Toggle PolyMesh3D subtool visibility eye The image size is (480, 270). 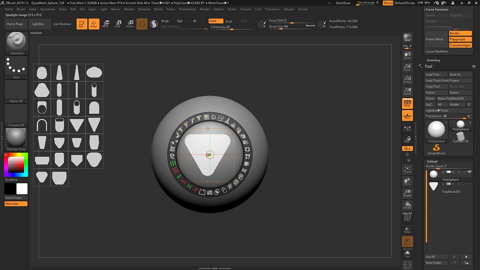click(470, 184)
